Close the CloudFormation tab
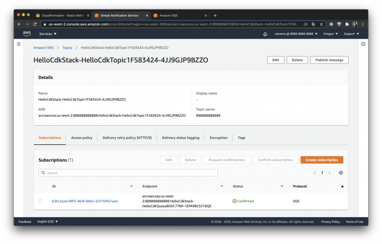The width and height of the screenshot is (382, 244). 88,15
